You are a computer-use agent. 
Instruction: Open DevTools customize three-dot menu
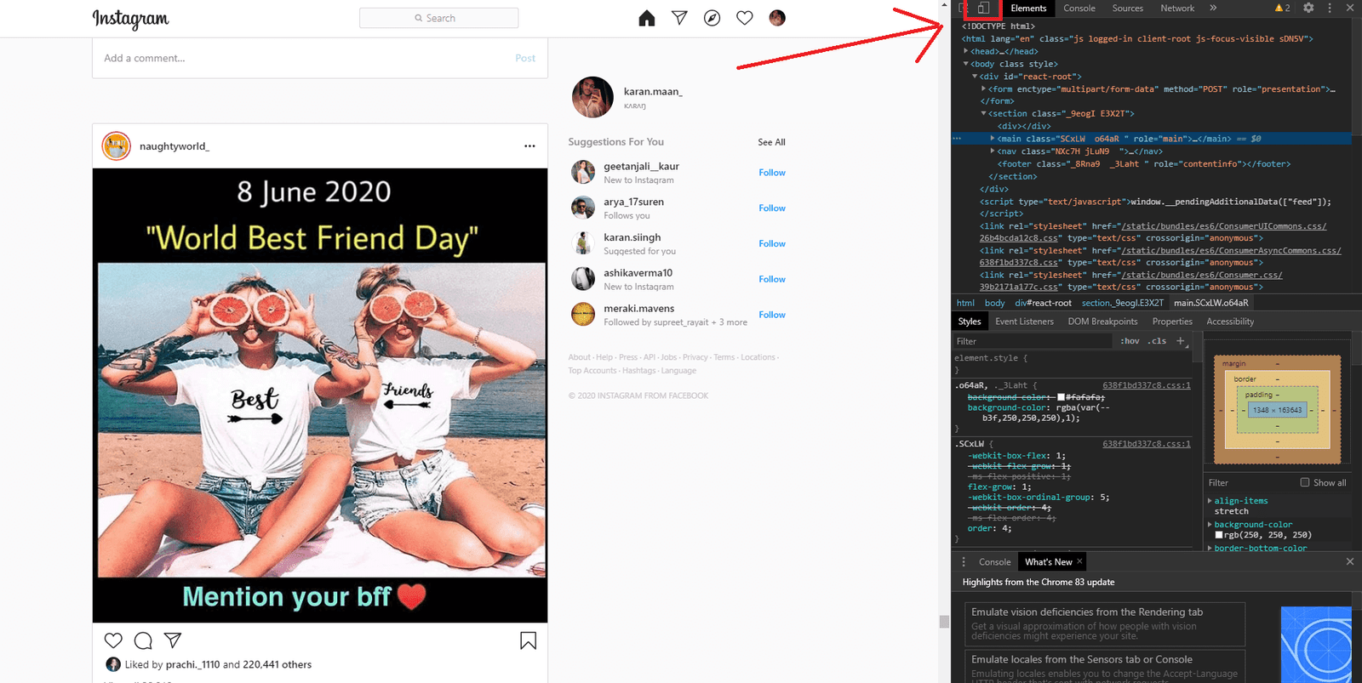[x=1330, y=8]
